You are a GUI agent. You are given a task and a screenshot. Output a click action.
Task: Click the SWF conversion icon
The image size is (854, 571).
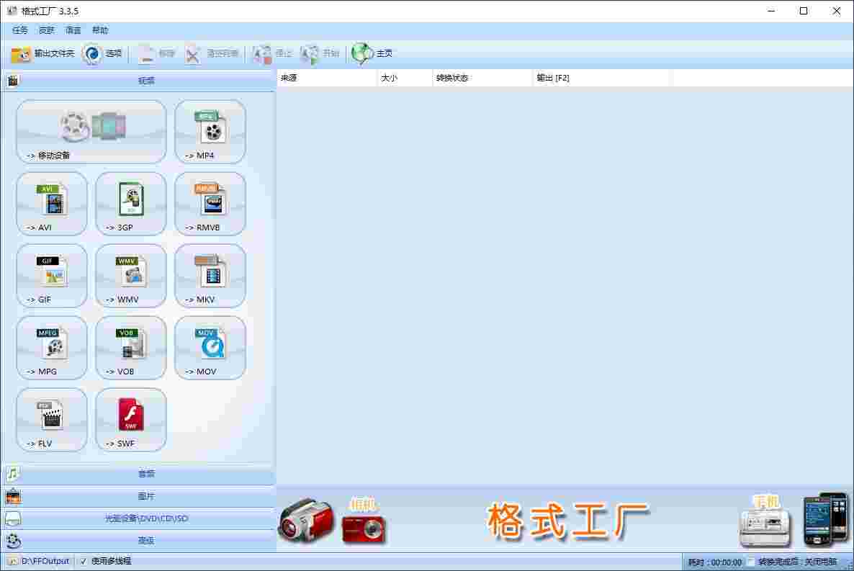coord(130,420)
